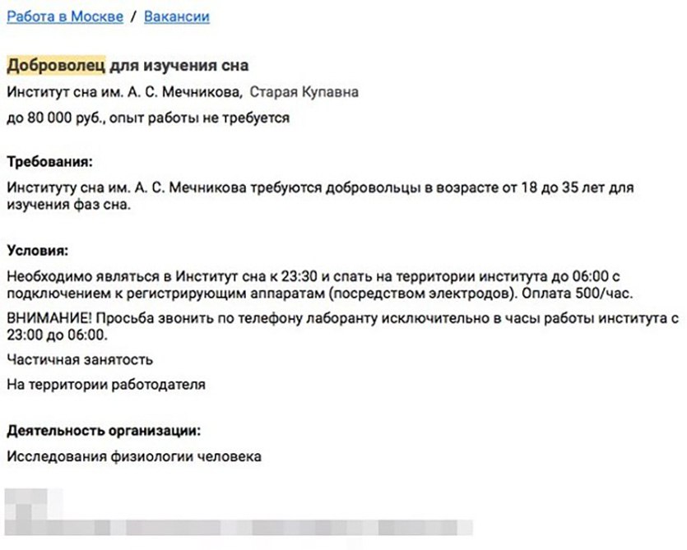687x550 pixels.
Task: Click the blurred contact line at the bottom
Action: (239, 528)
